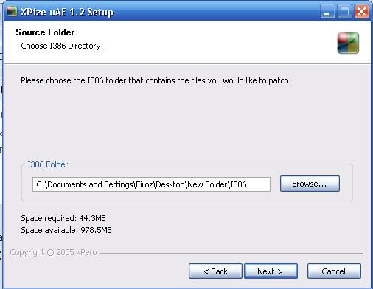Click the Copyright 2005 XPero branding text
The image size is (373, 289).
tap(53, 252)
